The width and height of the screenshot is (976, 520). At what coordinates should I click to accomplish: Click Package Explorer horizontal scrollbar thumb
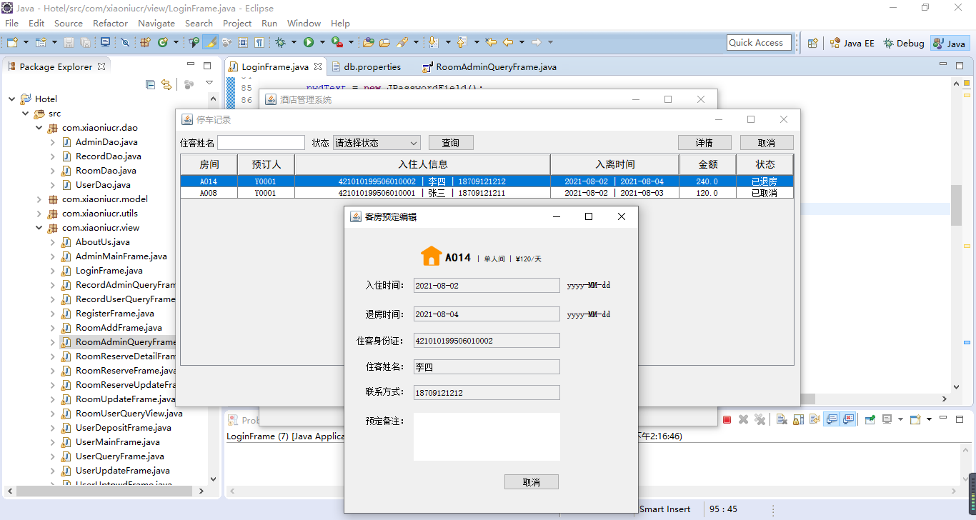pyautogui.click(x=104, y=491)
